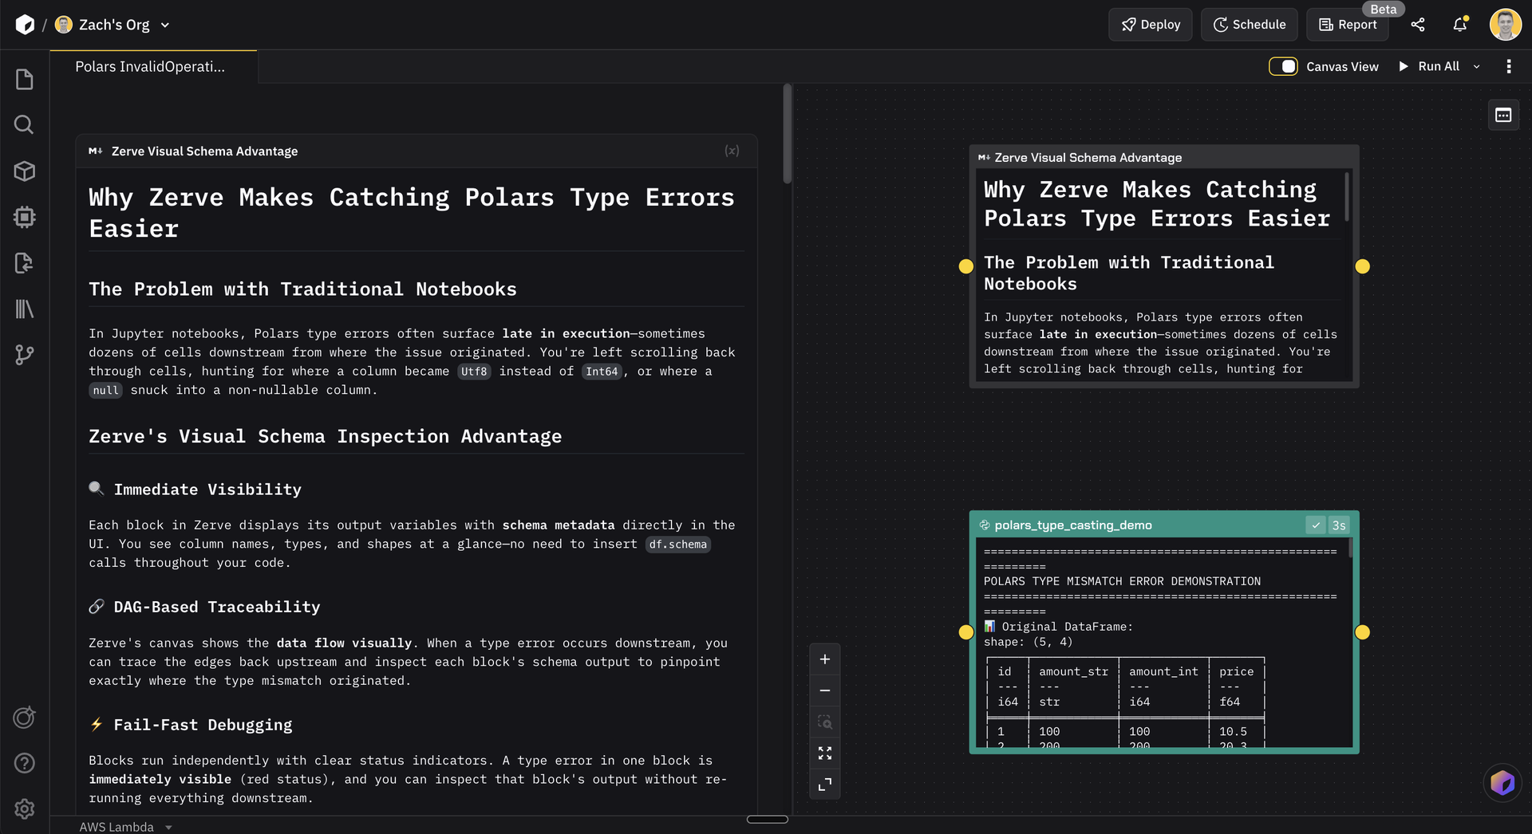Open the user profile avatar
Screen dimensions: 1532x834
(x=1506, y=25)
